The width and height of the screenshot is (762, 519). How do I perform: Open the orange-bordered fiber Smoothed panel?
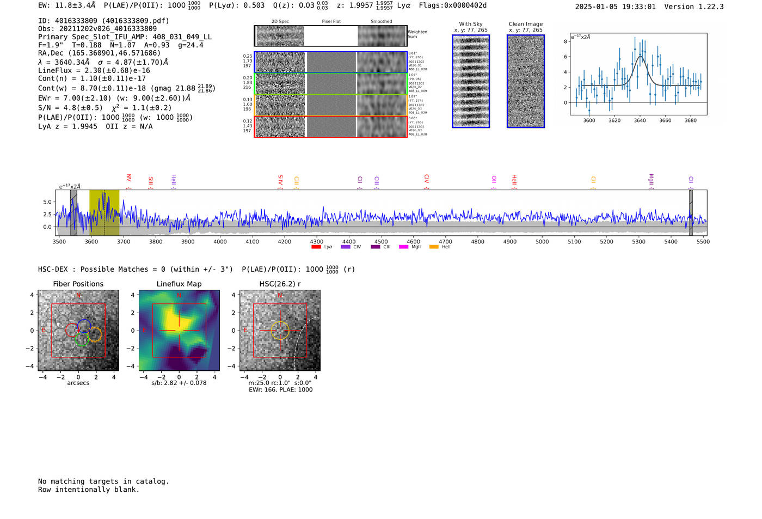(x=382, y=105)
